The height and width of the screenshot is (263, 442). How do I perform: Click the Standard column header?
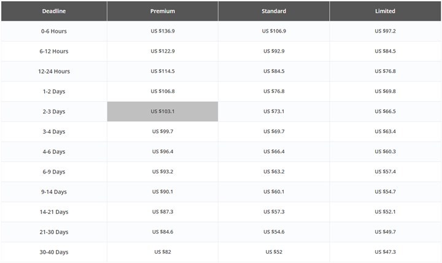tap(274, 11)
